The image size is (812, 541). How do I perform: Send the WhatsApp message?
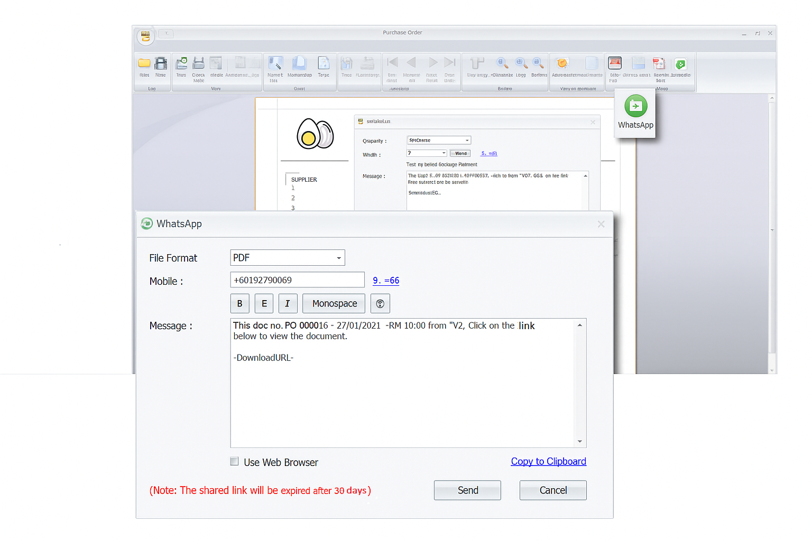[x=467, y=490]
